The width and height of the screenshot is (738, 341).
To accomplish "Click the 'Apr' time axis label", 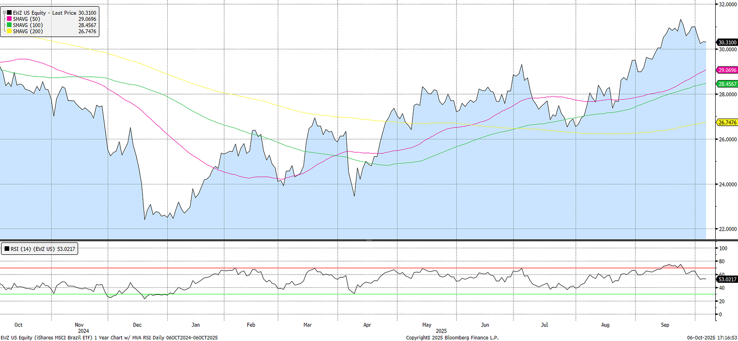I will point(366,325).
